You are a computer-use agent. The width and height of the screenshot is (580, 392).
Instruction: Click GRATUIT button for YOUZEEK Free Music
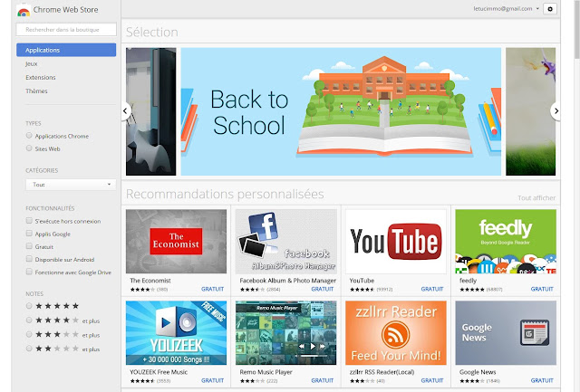(212, 380)
